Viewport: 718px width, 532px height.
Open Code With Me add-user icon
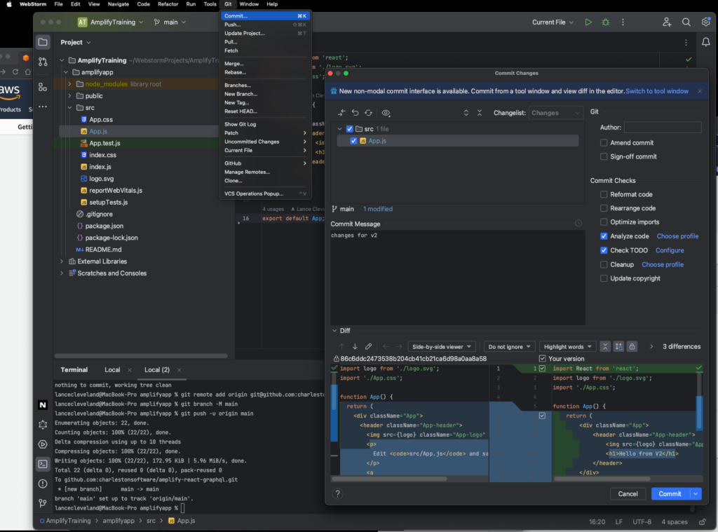click(x=667, y=22)
